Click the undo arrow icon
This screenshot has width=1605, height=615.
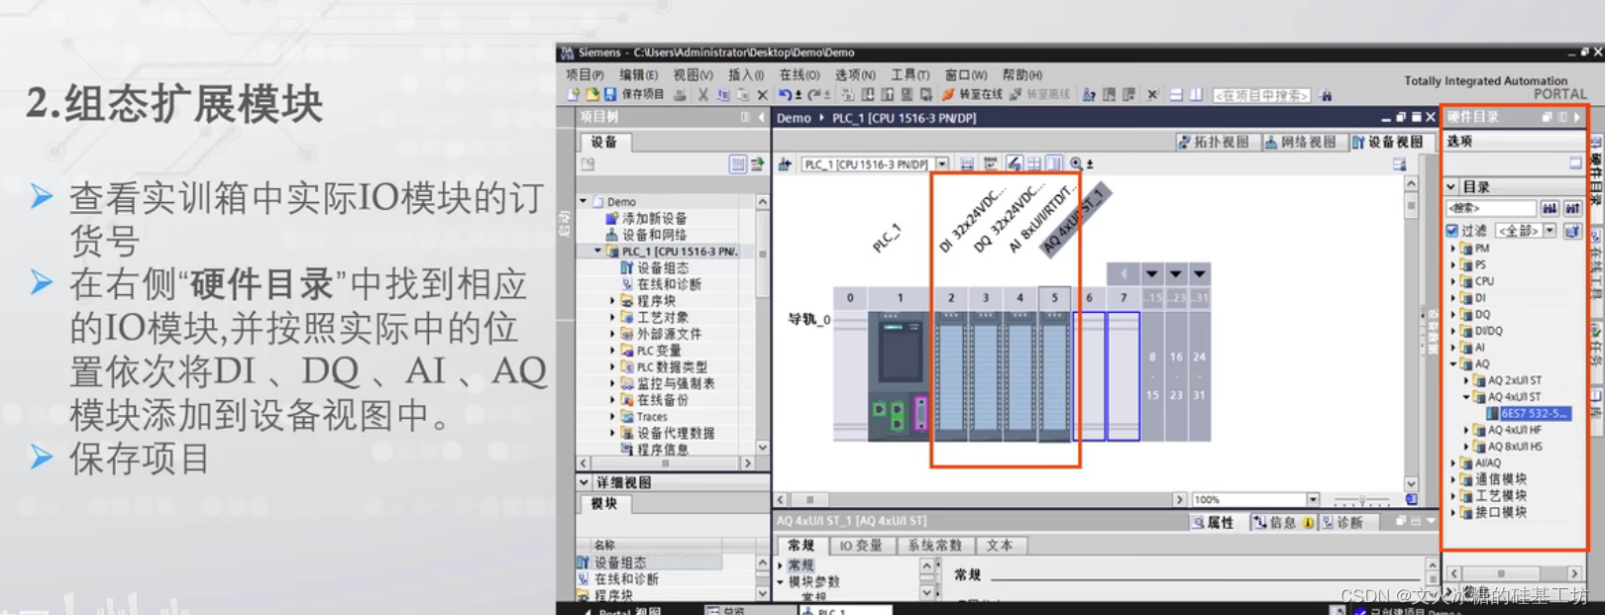[785, 95]
